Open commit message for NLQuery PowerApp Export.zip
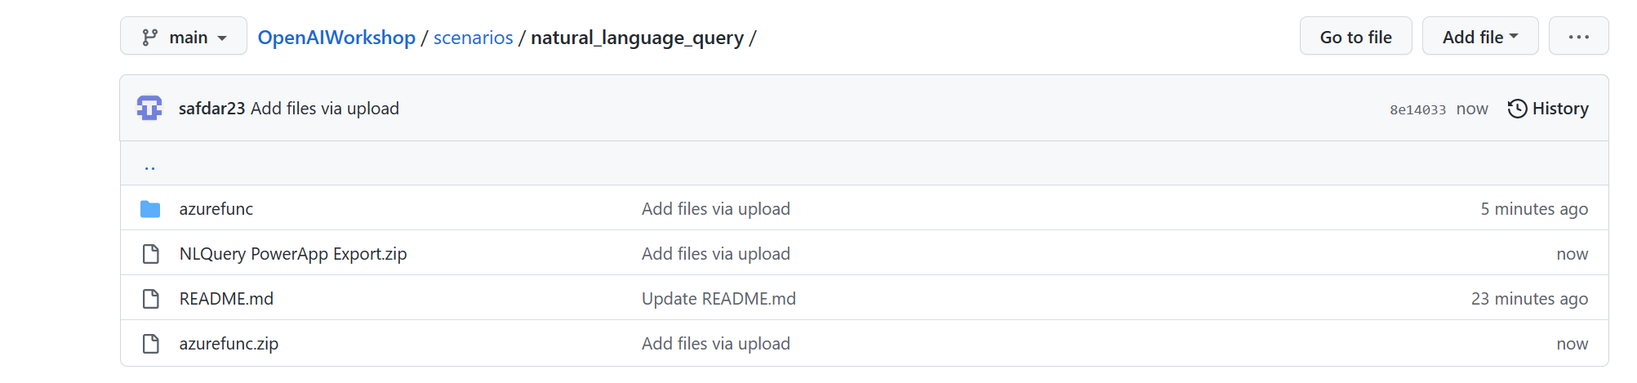 pos(716,254)
